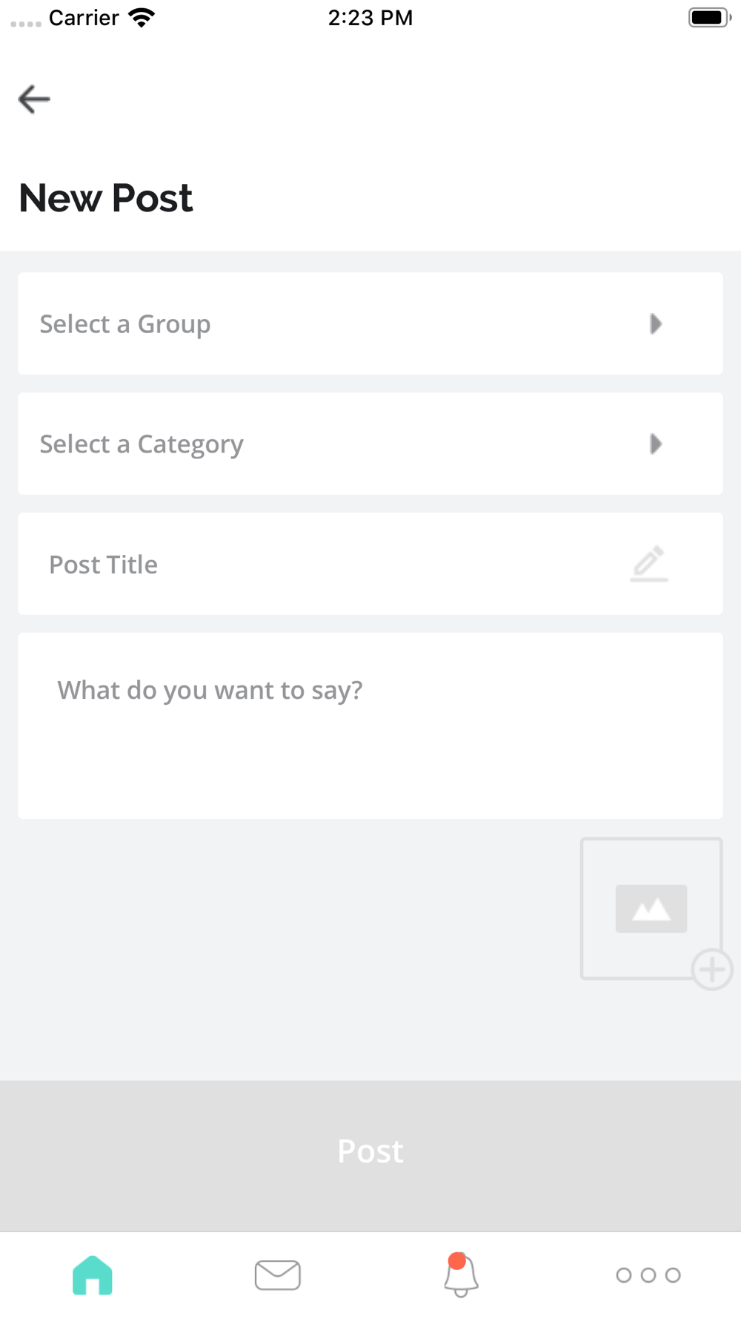Tap the red notification badge
This screenshot has height=1319, width=741.
click(x=457, y=1261)
